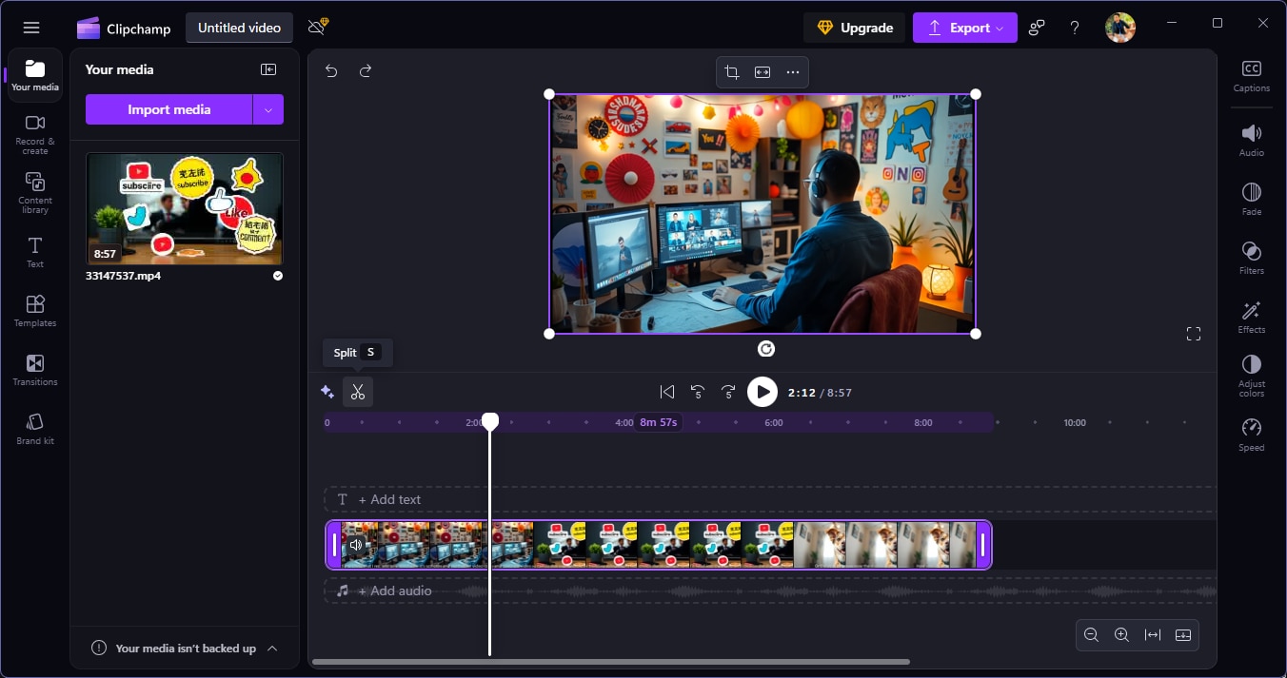Open the Export dropdown
1287x678 pixels.
964,28
